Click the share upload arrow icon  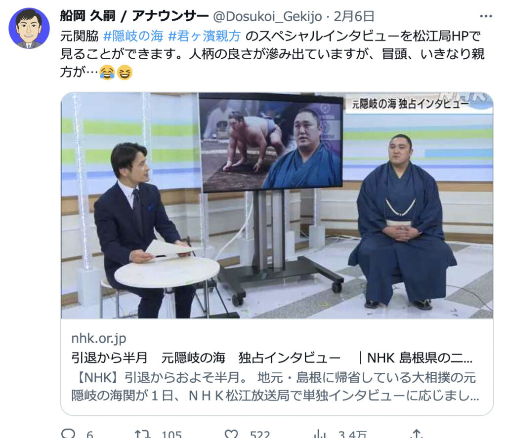click(417, 434)
